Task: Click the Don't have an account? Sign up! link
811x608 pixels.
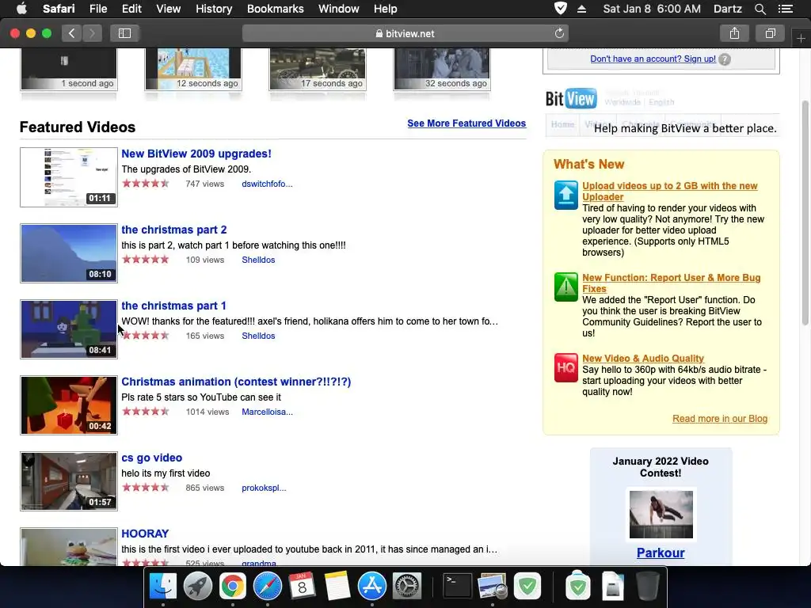Action: 653,59
